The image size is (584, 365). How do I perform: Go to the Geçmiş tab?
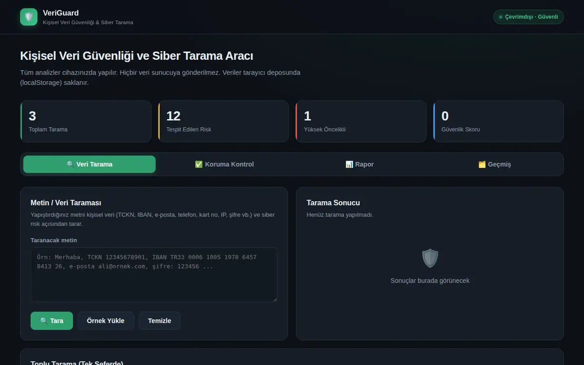(x=494, y=164)
